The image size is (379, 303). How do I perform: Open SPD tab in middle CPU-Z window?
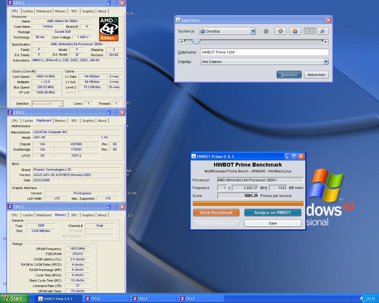pyautogui.click(x=74, y=121)
